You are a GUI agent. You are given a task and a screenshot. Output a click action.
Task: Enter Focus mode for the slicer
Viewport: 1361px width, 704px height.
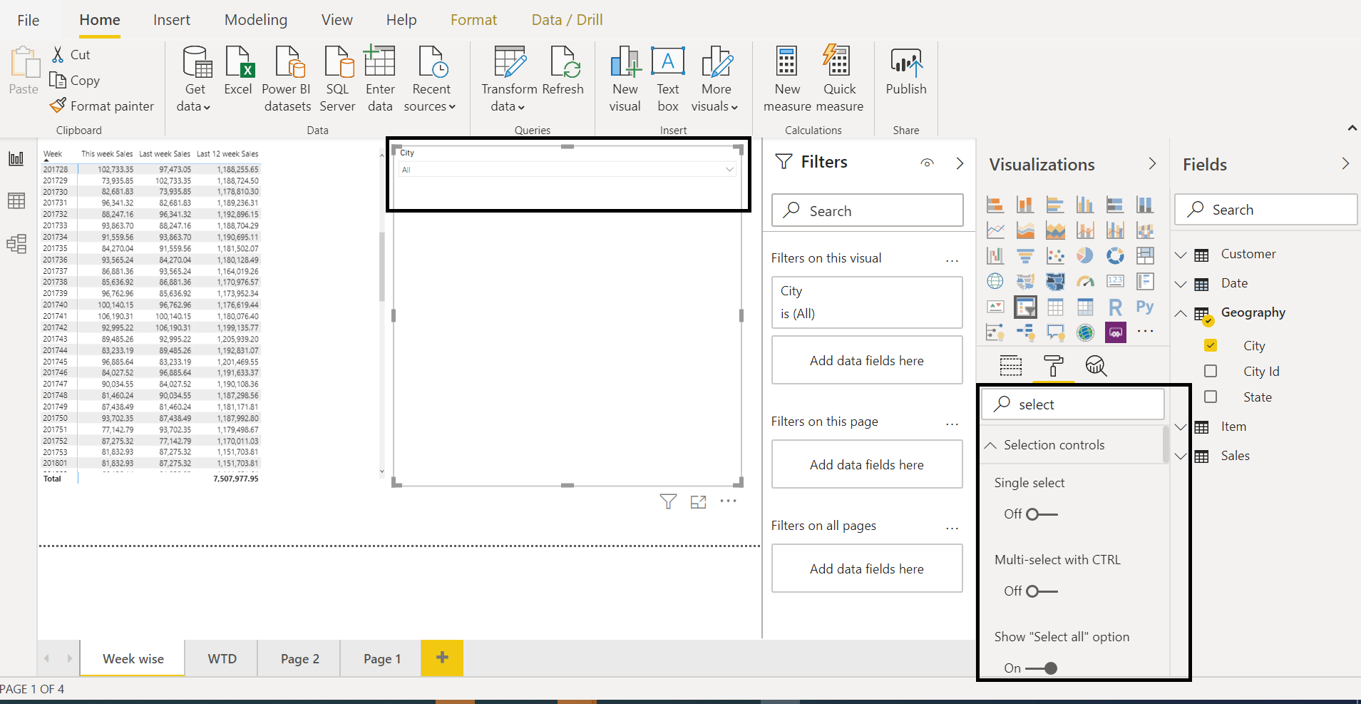[698, 501]
